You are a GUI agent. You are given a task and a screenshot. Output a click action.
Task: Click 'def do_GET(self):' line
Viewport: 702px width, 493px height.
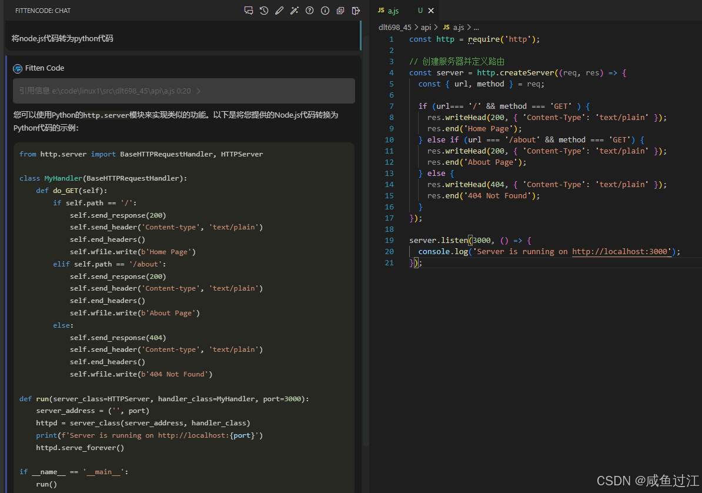(72, 191)
